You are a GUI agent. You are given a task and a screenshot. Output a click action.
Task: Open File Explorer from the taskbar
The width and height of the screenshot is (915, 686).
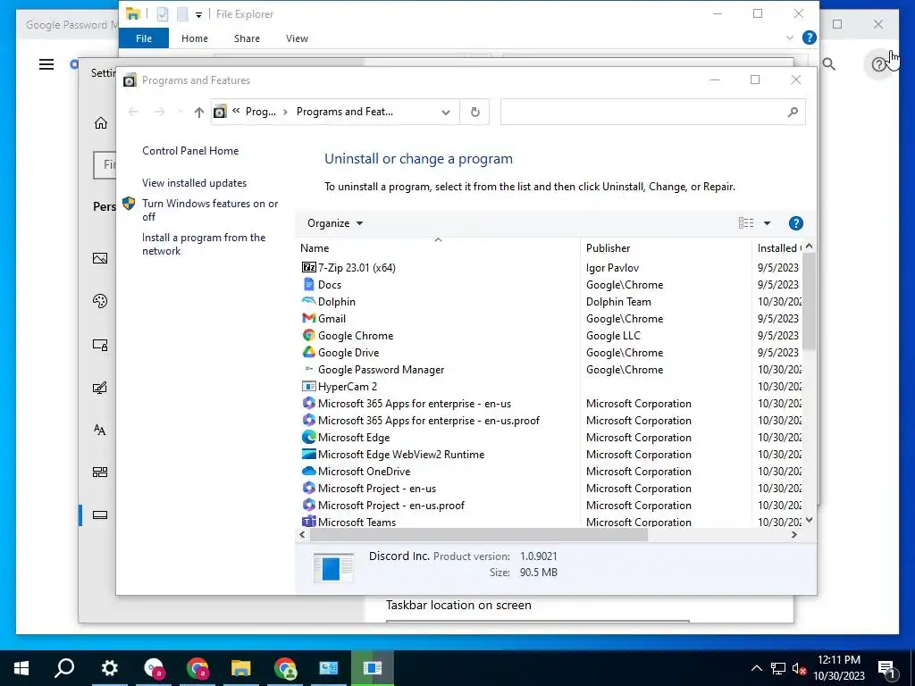[x=240, y=668]
